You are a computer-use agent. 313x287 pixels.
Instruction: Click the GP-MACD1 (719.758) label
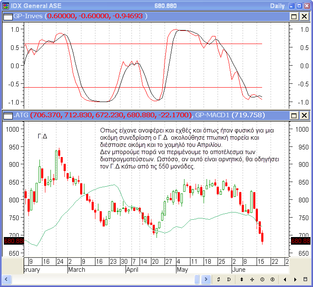pos(230,115)
